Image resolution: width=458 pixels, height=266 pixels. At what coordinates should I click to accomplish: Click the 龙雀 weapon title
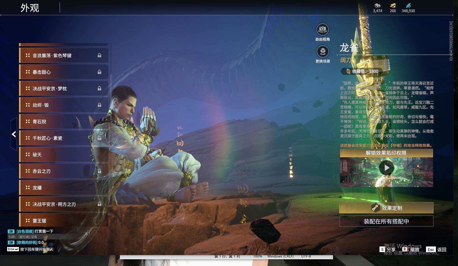[x=349, y=48]
